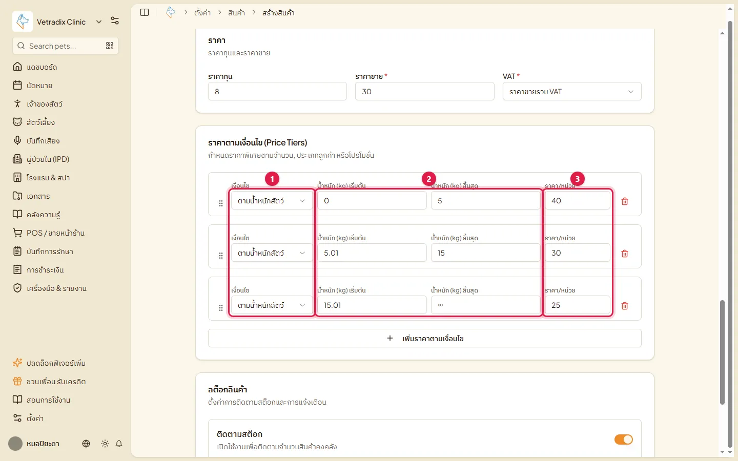
Task: Switch theme using the sun icon
Action: click(x=105, y=444)
